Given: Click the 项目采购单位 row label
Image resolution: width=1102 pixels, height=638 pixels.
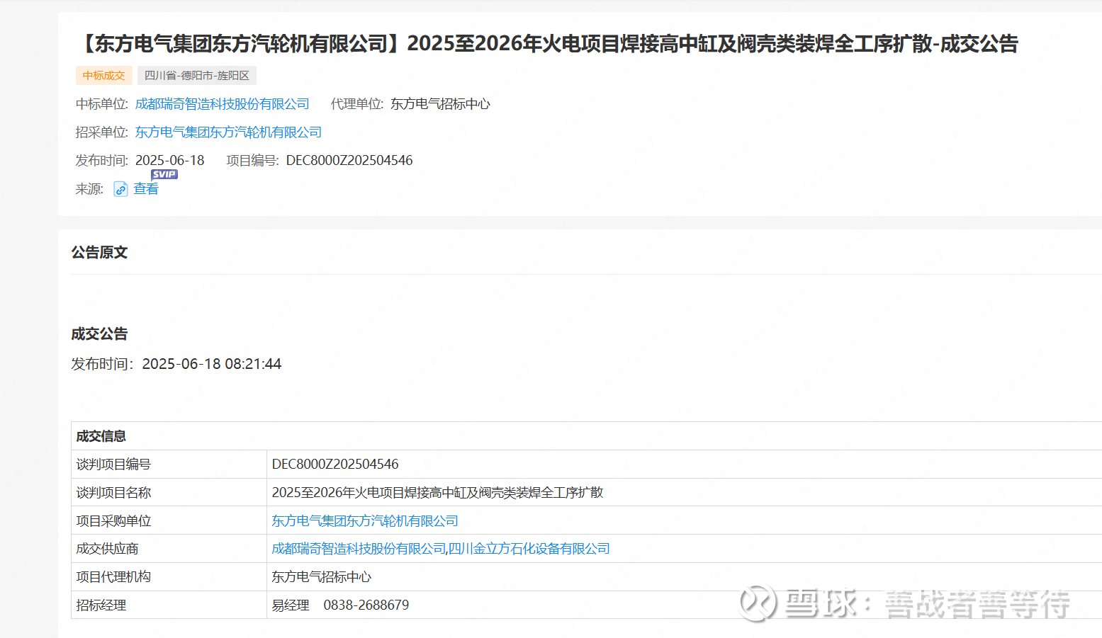Looking at the screenshot, I should click(113, 521).
